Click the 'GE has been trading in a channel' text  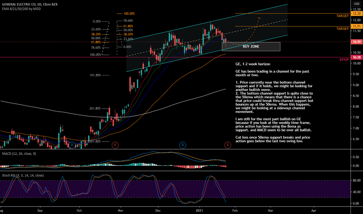(272, 73)
